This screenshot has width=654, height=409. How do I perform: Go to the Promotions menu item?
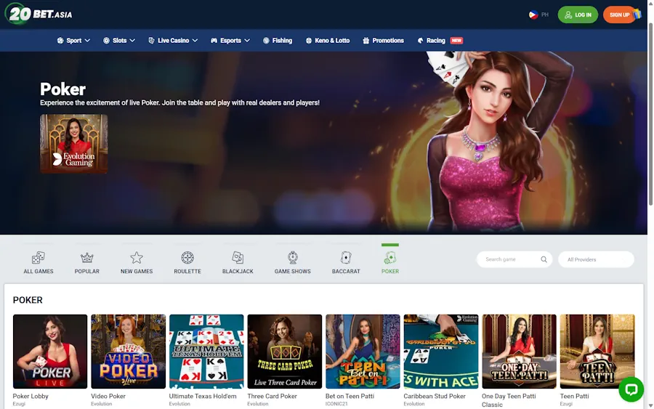[383, 41]
